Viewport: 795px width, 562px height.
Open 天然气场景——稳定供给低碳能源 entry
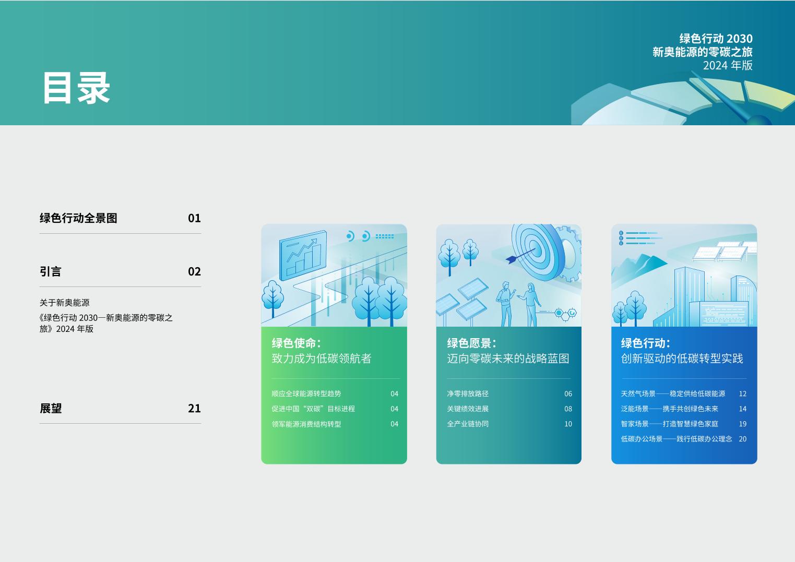tap(673, 394)
